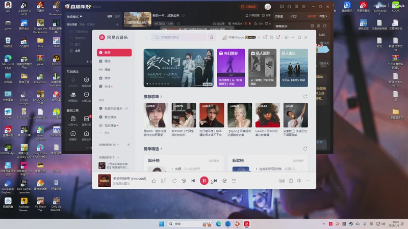Mute the player volume speaker icon

click(x=299, y=181)
